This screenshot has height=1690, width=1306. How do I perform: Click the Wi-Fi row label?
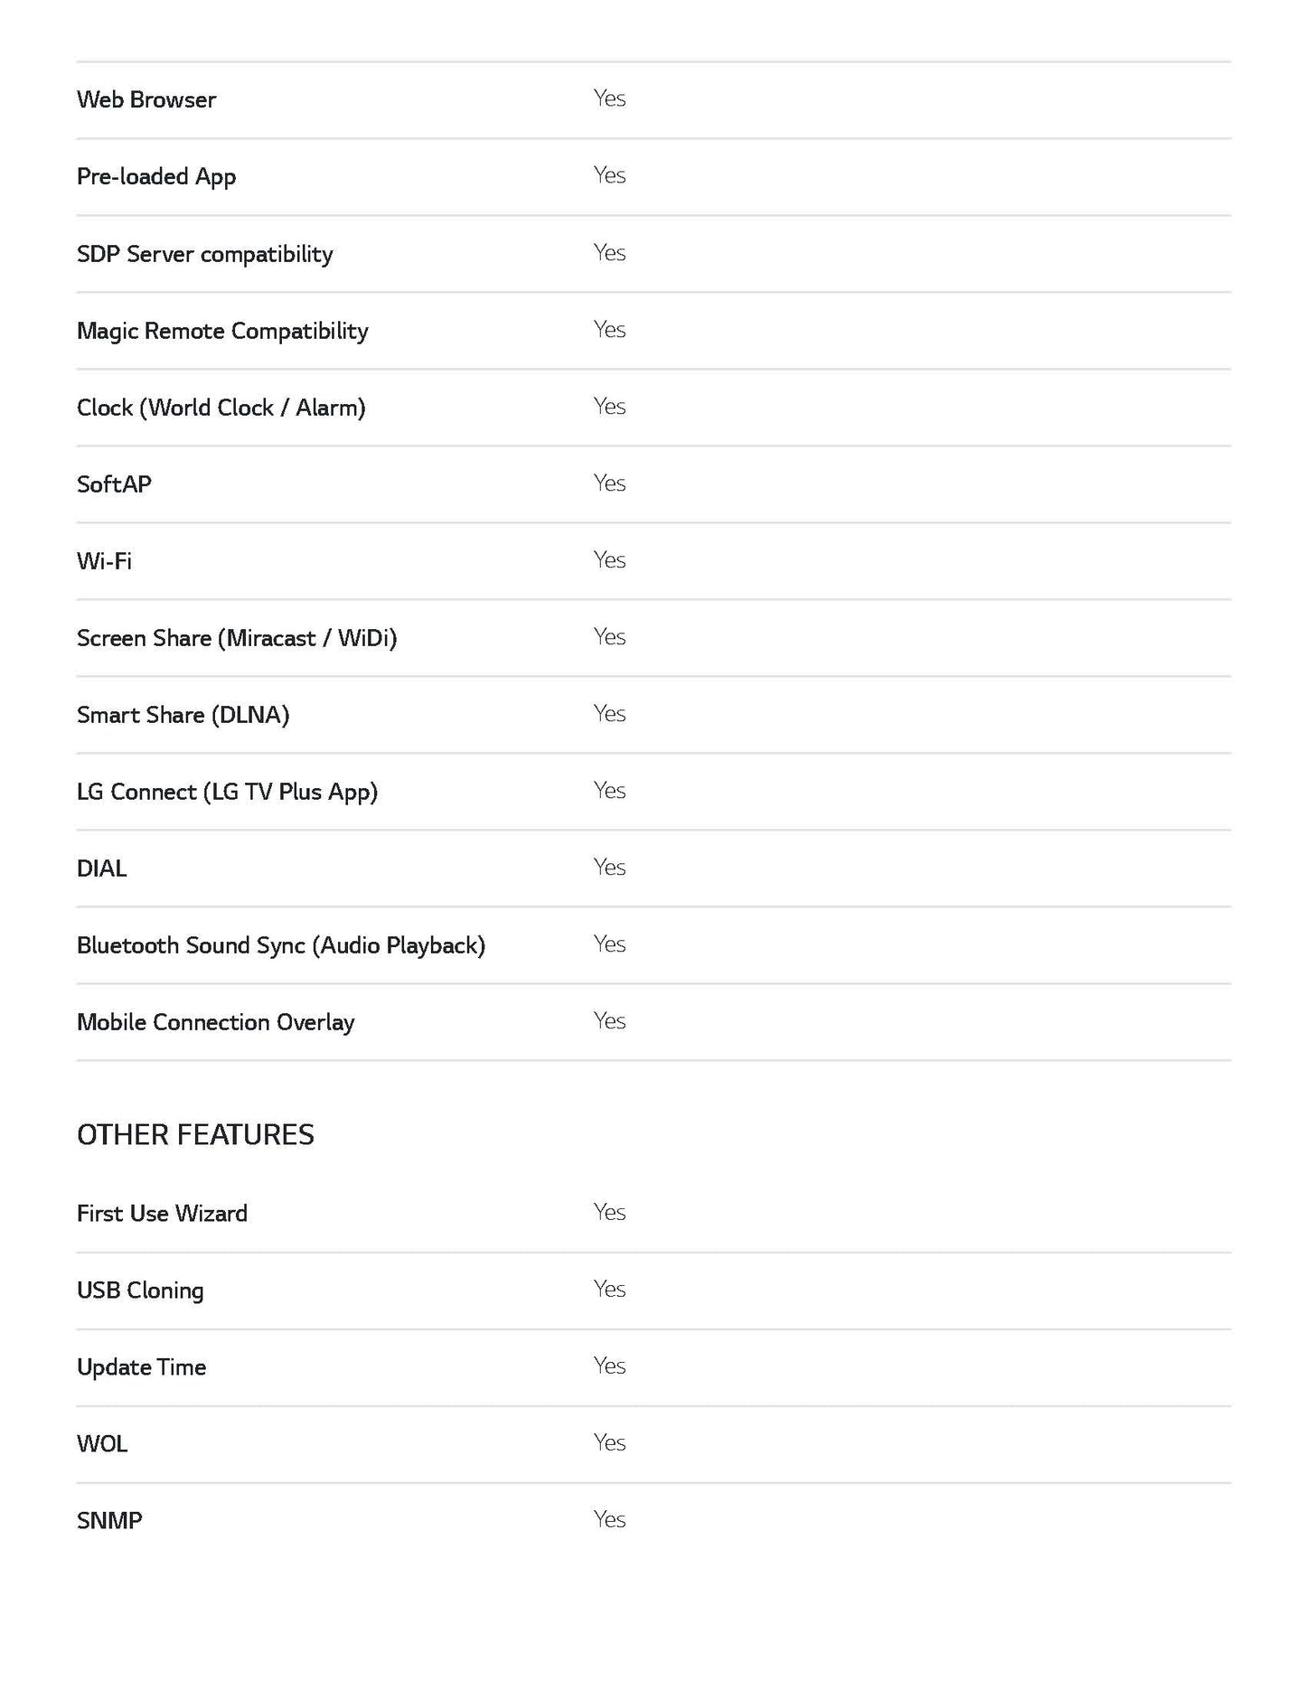(104, 561)
